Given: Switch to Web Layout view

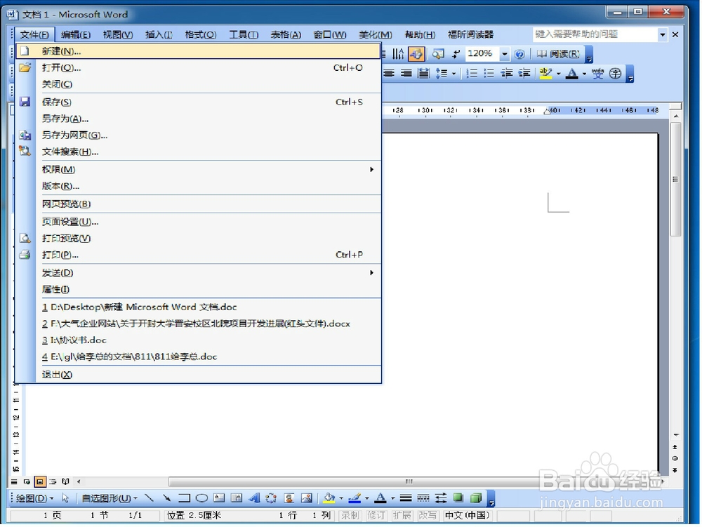Looking at the screenshot, I should coord(27,481).
